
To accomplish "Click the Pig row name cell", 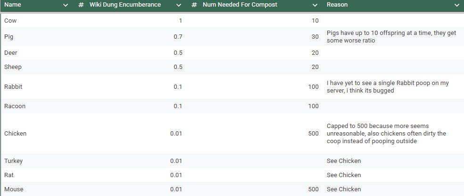I will tap(9, 37).
